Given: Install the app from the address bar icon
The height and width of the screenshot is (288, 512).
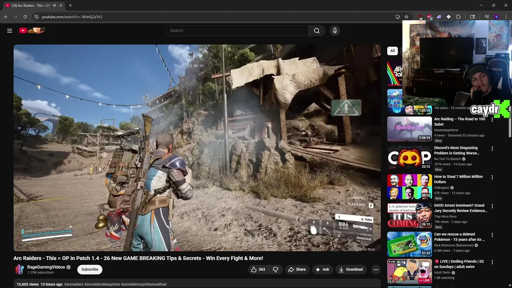Looking at the screenshot, I should (398, 17).
